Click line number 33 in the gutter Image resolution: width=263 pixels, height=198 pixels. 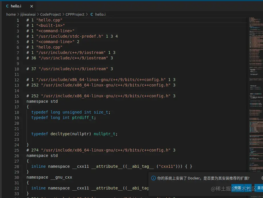(x=17, y=194)
